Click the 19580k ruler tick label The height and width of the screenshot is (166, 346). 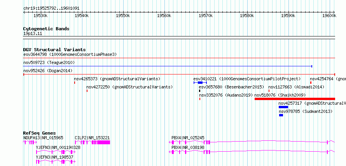pyautogui.click(x=247, y=16)
